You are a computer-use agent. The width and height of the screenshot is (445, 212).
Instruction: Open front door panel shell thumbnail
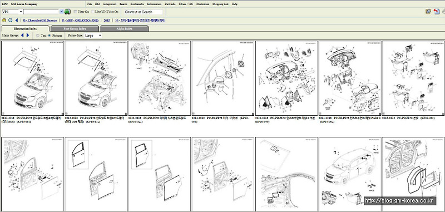click(x=96, y=174)
